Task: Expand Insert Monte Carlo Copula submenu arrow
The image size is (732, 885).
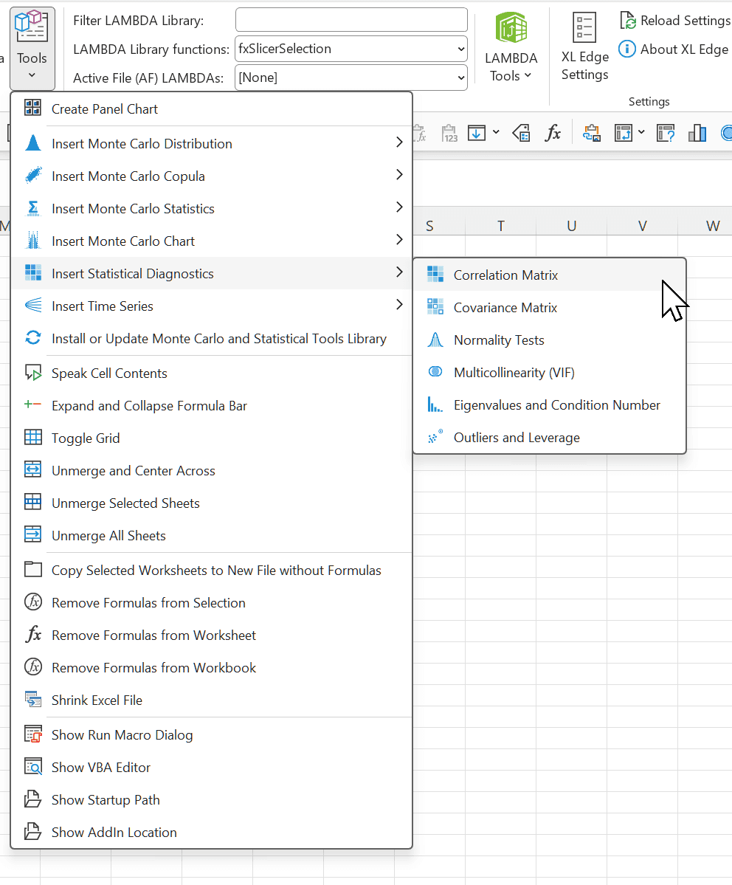Action: [400, 175]
